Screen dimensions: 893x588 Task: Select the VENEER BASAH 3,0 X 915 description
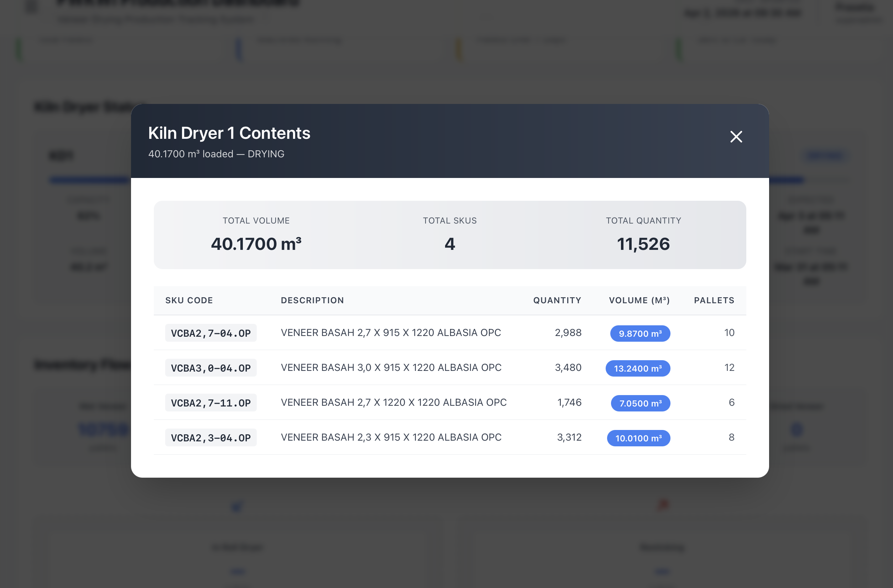click(391, 367)
